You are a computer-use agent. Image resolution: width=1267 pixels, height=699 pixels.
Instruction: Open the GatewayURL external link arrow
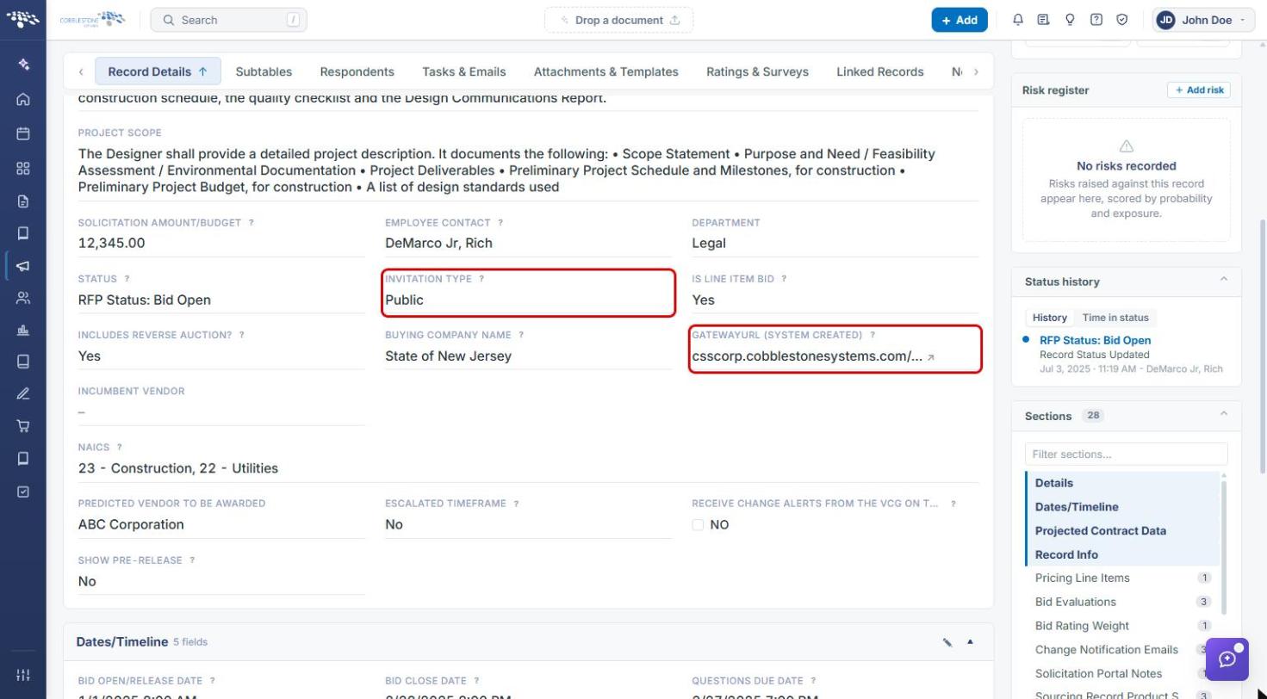tap(930, 357)
